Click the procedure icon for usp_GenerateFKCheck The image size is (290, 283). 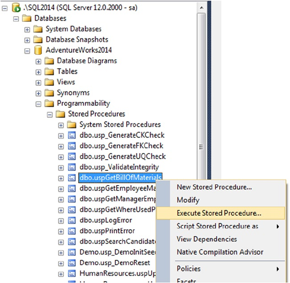click(72, 146)
